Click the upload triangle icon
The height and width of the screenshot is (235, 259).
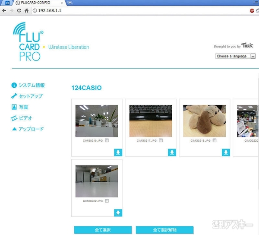(x=14, y=129)
